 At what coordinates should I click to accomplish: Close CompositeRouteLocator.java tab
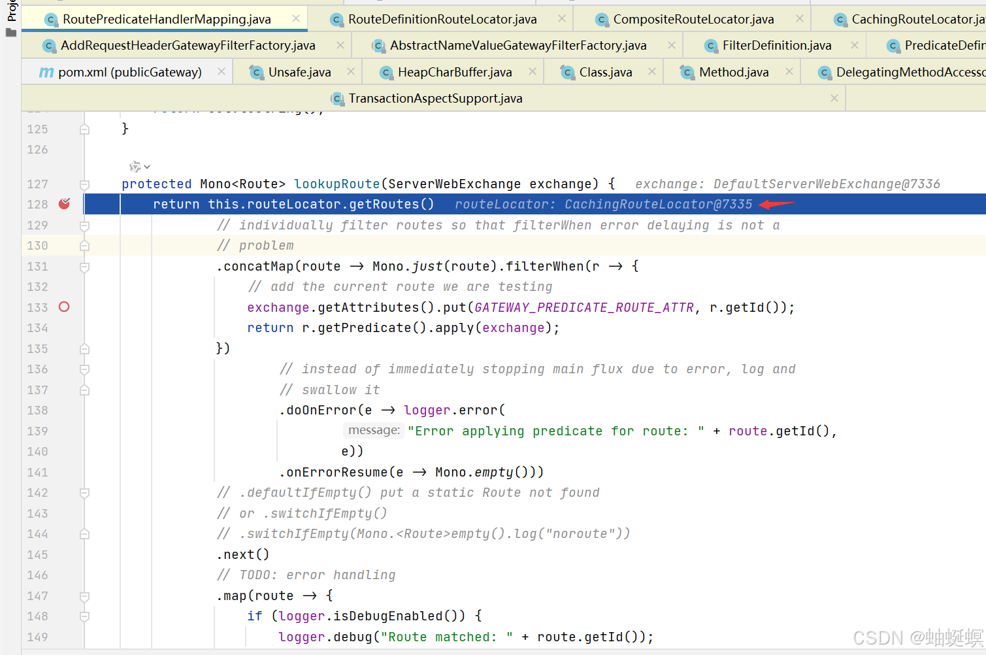click(x=800, y=18)
